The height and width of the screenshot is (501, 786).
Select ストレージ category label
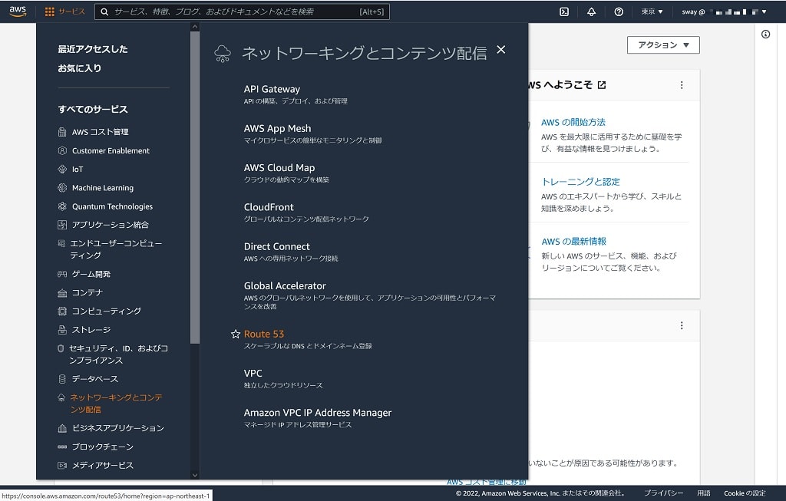pyautogui.click(x=91, y=330)
